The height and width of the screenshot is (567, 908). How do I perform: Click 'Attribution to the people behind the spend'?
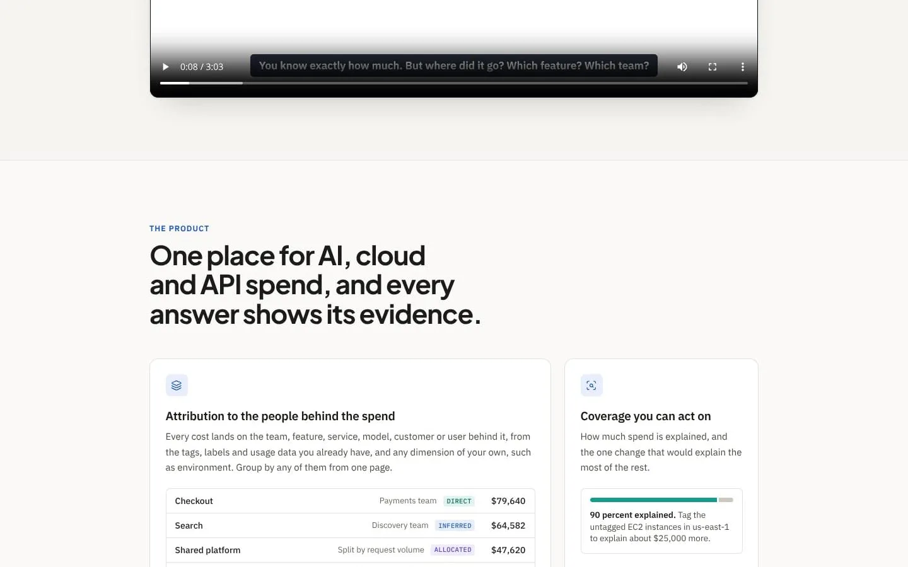click(280, 416)
